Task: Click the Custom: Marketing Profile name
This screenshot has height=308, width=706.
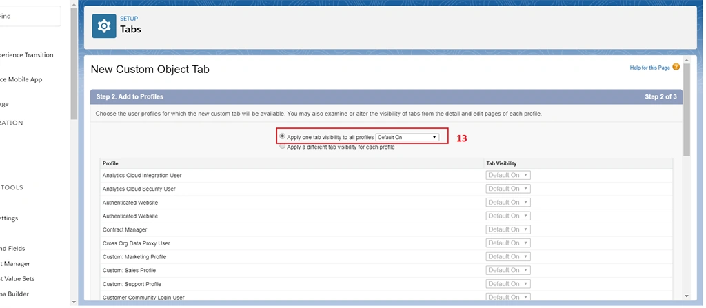Action: point(134,256)
